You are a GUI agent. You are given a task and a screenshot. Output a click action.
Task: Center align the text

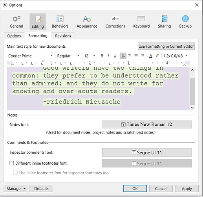coord(130,56)
